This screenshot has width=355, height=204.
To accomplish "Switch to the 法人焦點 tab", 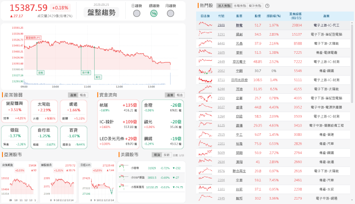I will click(224, 5).
